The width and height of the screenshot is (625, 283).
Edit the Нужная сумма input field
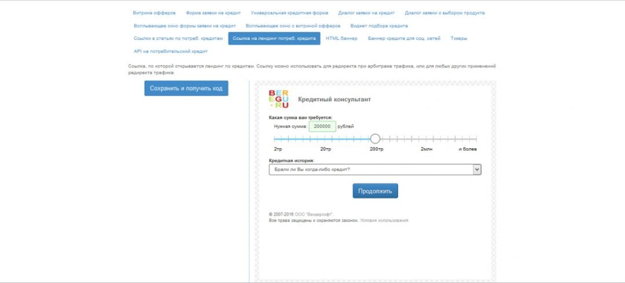tap(322, 126)
